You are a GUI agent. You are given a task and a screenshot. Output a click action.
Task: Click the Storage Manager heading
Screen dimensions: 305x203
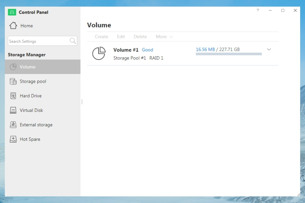27,55
